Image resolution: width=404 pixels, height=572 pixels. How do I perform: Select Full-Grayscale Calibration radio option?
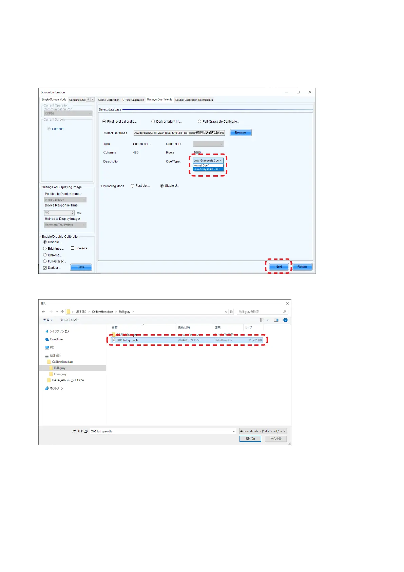[199, 122]
